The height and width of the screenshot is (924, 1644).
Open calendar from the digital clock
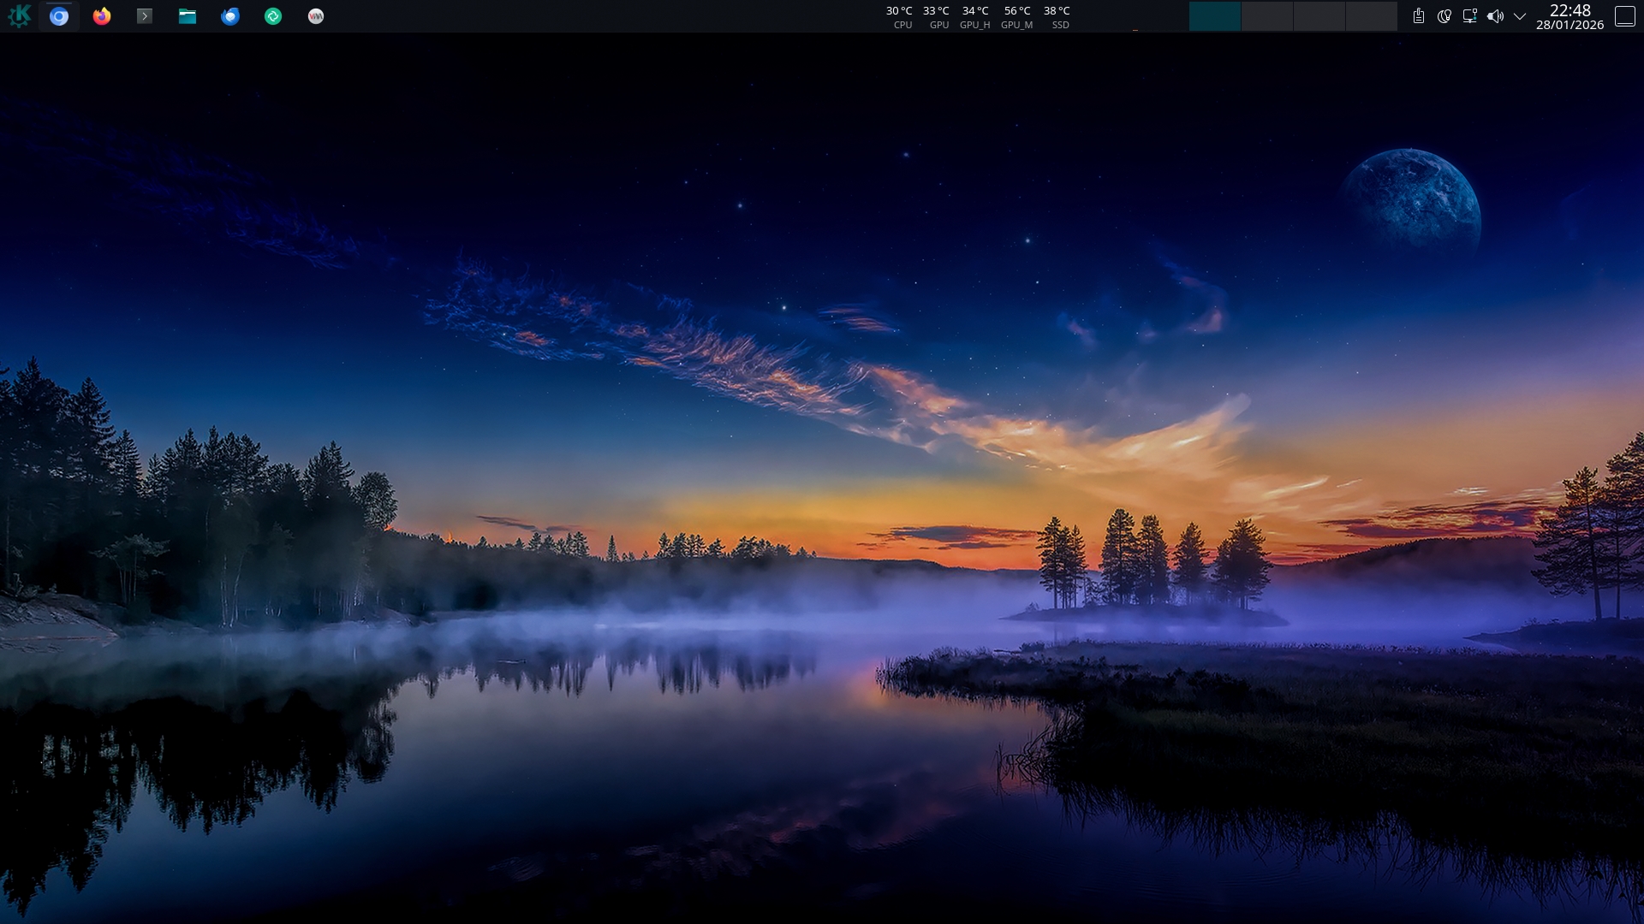1570,16
